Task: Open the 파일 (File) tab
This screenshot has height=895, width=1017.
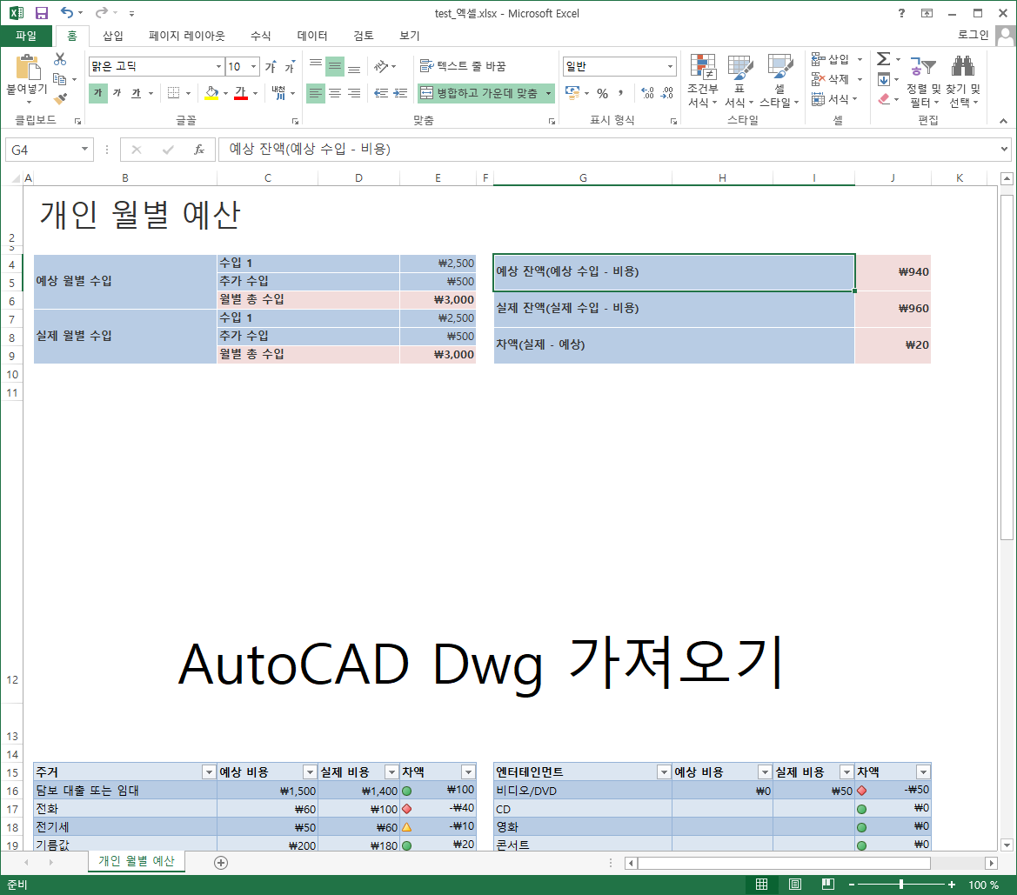Action: click(27, 36)
